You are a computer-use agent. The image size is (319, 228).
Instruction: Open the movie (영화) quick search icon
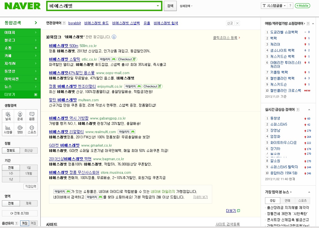pos(20,129)
